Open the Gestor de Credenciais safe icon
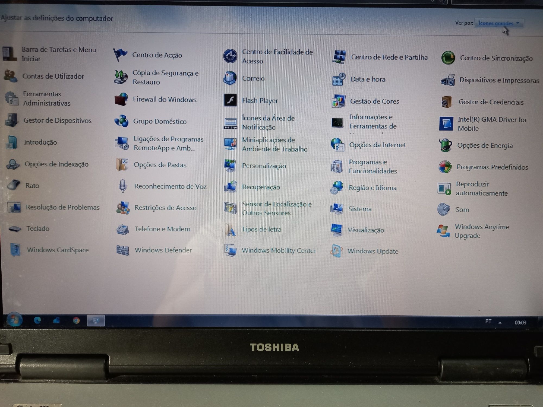 click(x=447, y=102)
